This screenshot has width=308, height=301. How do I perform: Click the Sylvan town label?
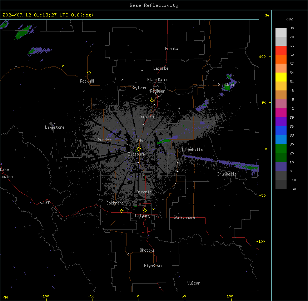pos(139,88)
